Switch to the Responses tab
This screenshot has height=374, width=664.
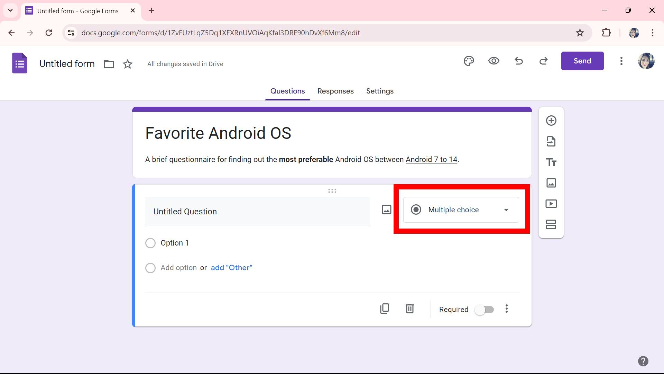coord(335,91)
